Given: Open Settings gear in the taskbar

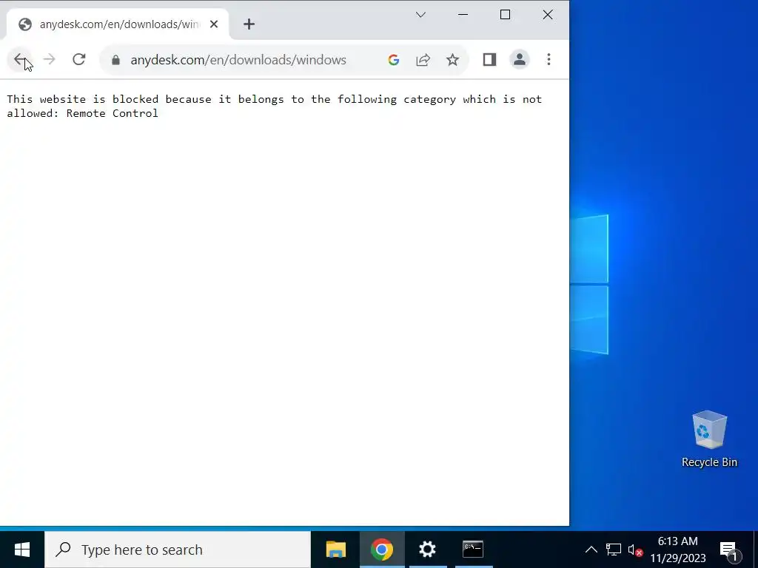Looking at the screenshot, I should point(427,550).
